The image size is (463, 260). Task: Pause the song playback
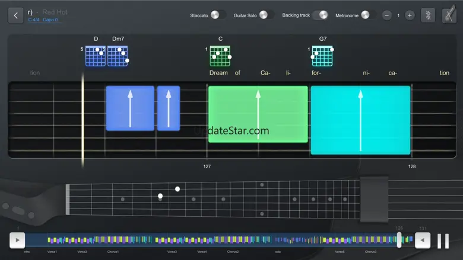[443, 240]
